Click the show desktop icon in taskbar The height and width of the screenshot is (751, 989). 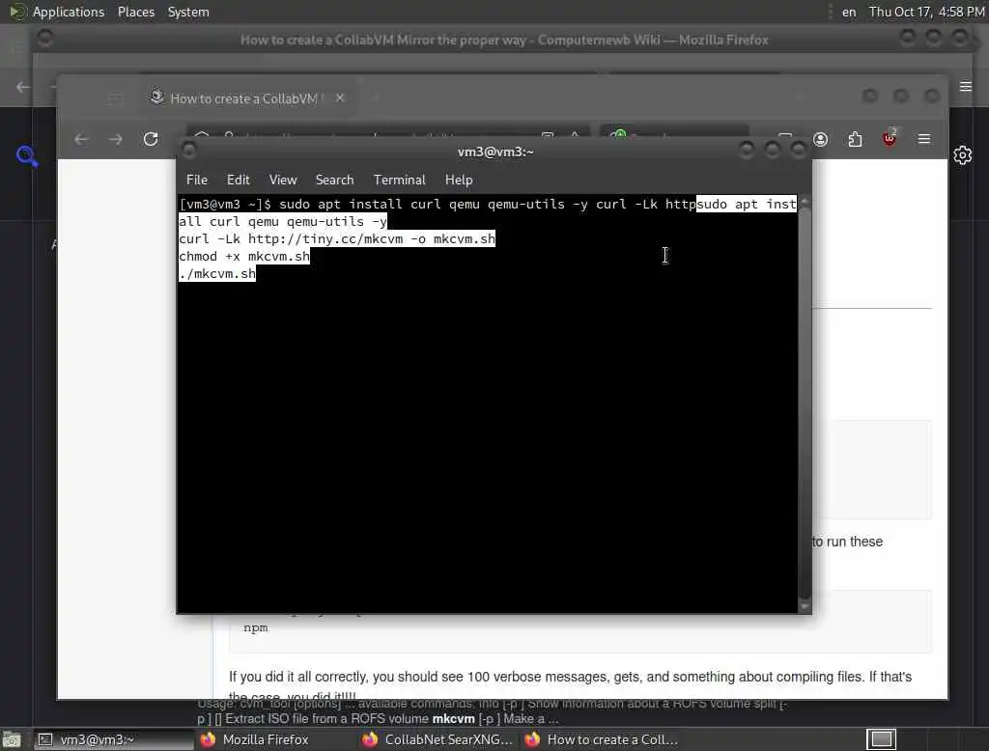[12, 739]
